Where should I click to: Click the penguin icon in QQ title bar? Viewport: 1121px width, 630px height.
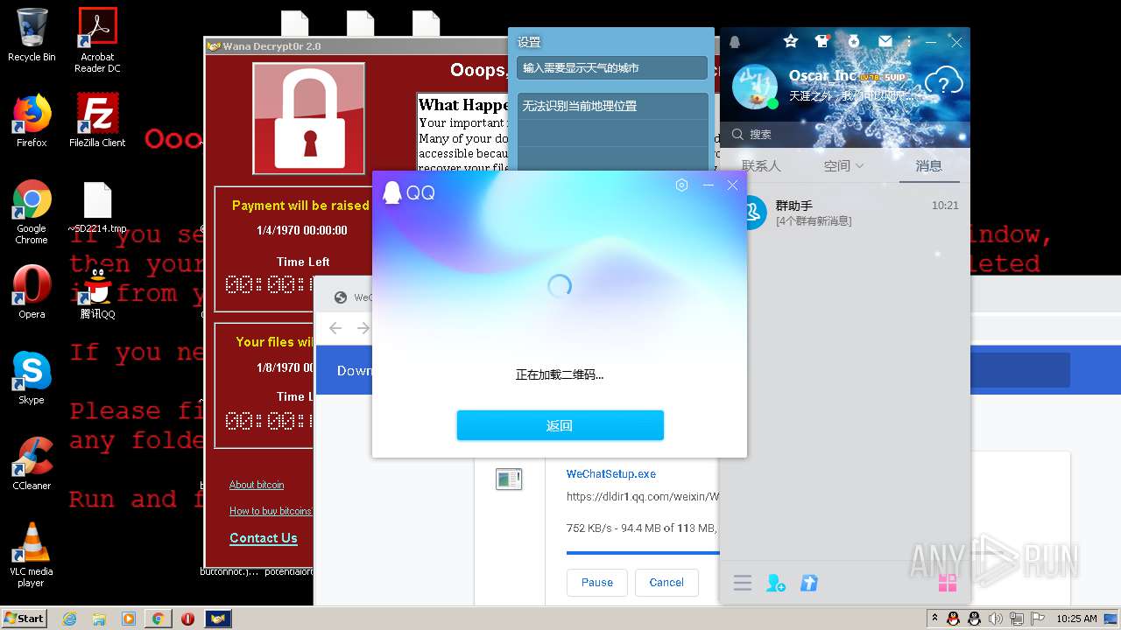[735, 42]
